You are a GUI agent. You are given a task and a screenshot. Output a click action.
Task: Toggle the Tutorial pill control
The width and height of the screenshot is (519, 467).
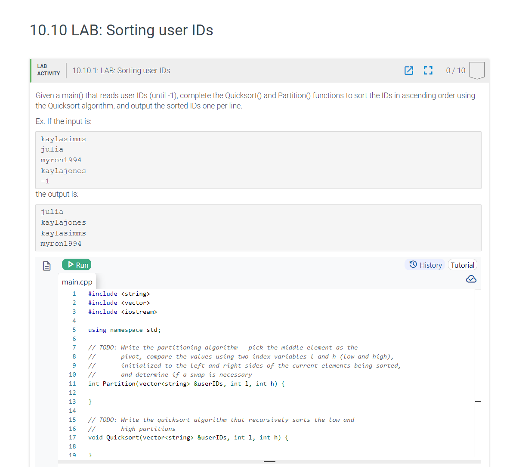pyautogui.click(x=462, y=265)
